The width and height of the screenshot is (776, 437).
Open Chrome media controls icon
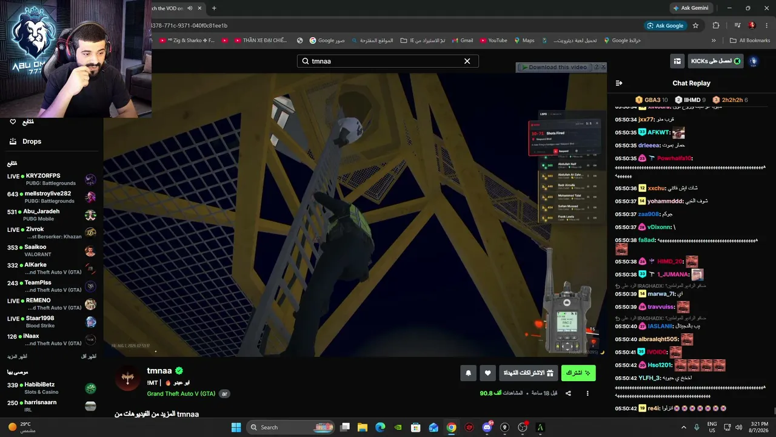737,25
